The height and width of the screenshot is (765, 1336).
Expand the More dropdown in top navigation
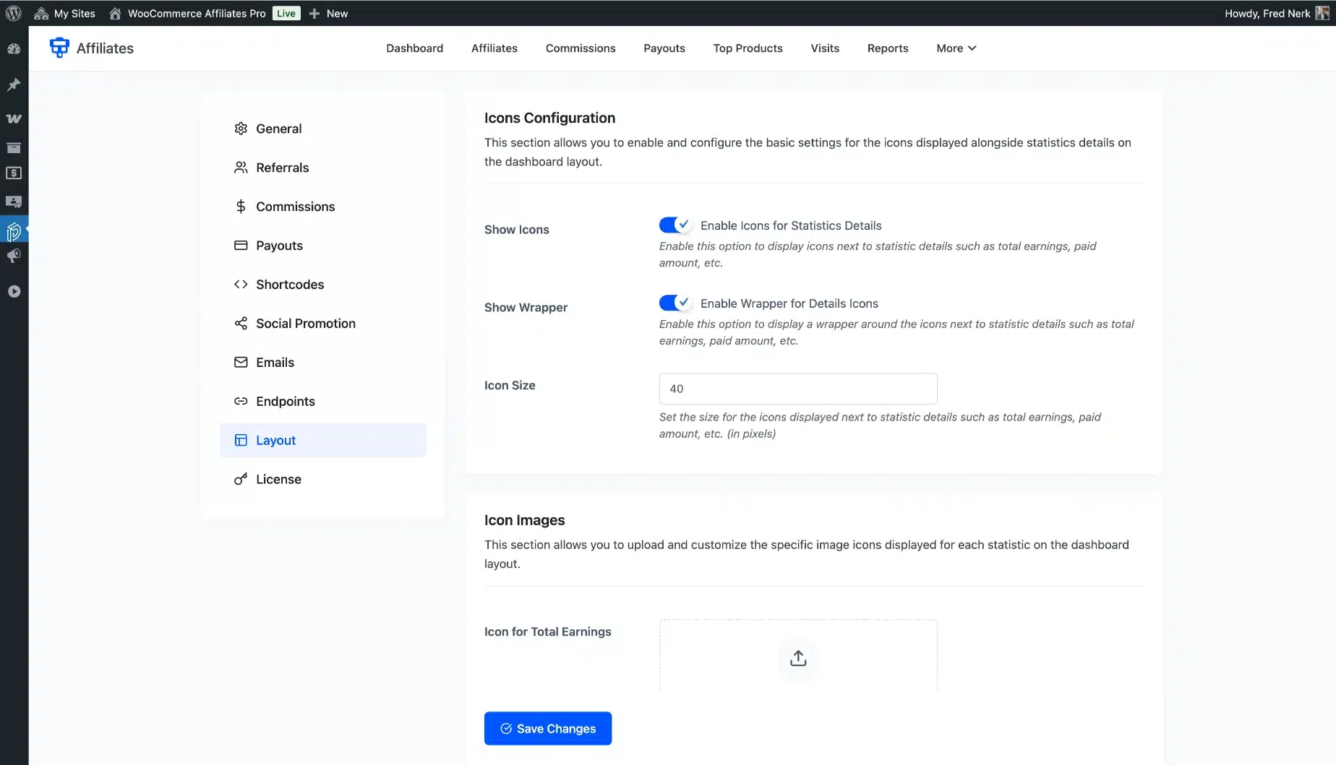[x=956, y=48]
